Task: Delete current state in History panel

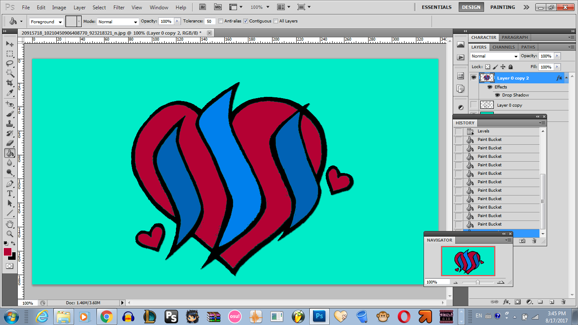Action: pos(534,241)
